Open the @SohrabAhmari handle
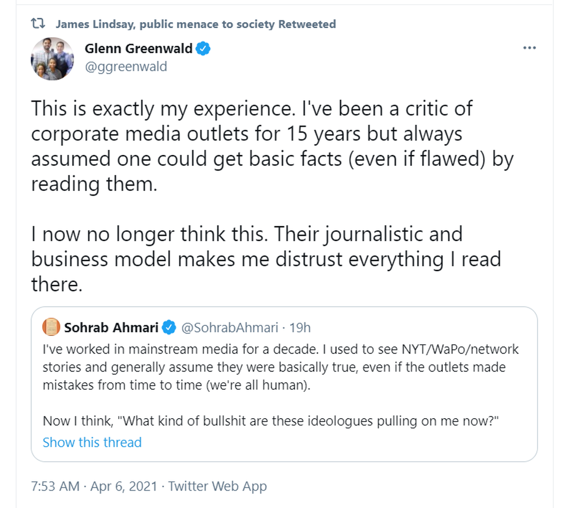The height and width of the screenshot is (508, 563). (230, 327)
